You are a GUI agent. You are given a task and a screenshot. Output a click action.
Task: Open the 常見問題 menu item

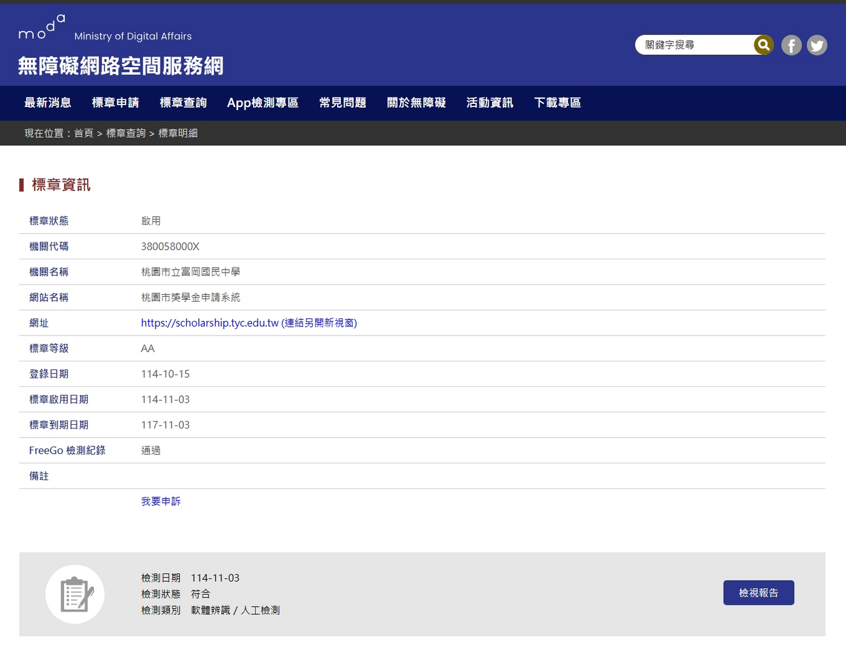(343, 103)
